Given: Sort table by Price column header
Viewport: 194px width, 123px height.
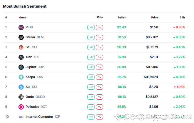Looking at the screenshot, I should click(x=154, y=18).
